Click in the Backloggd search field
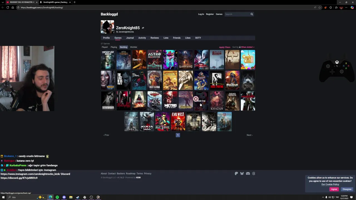 click(x=237, y=14)
